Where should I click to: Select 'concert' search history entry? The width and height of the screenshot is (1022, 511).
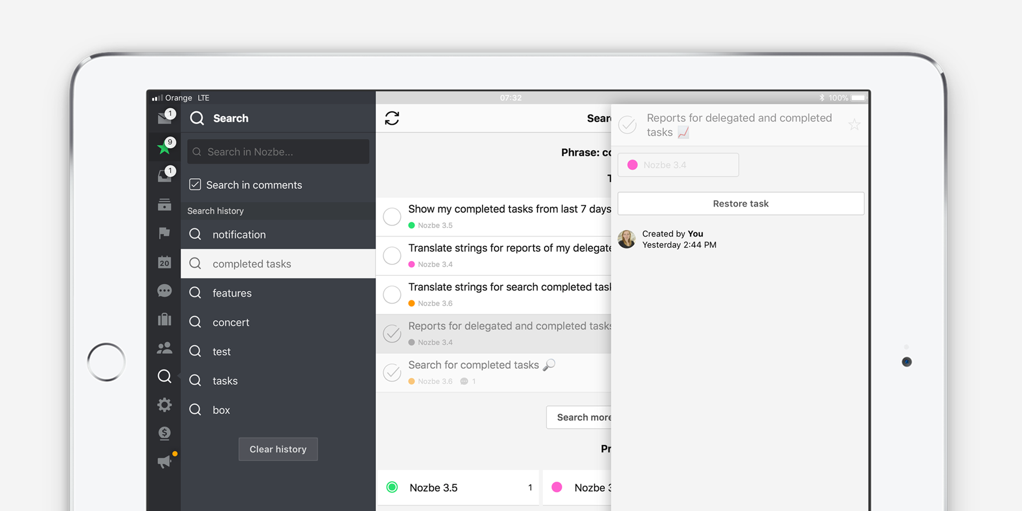(278, 322)
